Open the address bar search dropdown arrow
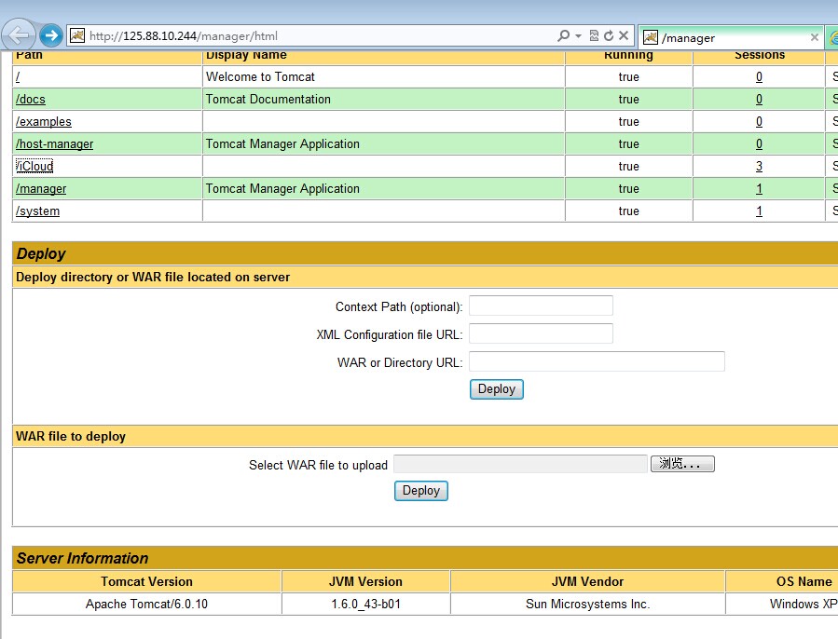The height and width of the screenshot is (639, 838). tap(578, 35)
